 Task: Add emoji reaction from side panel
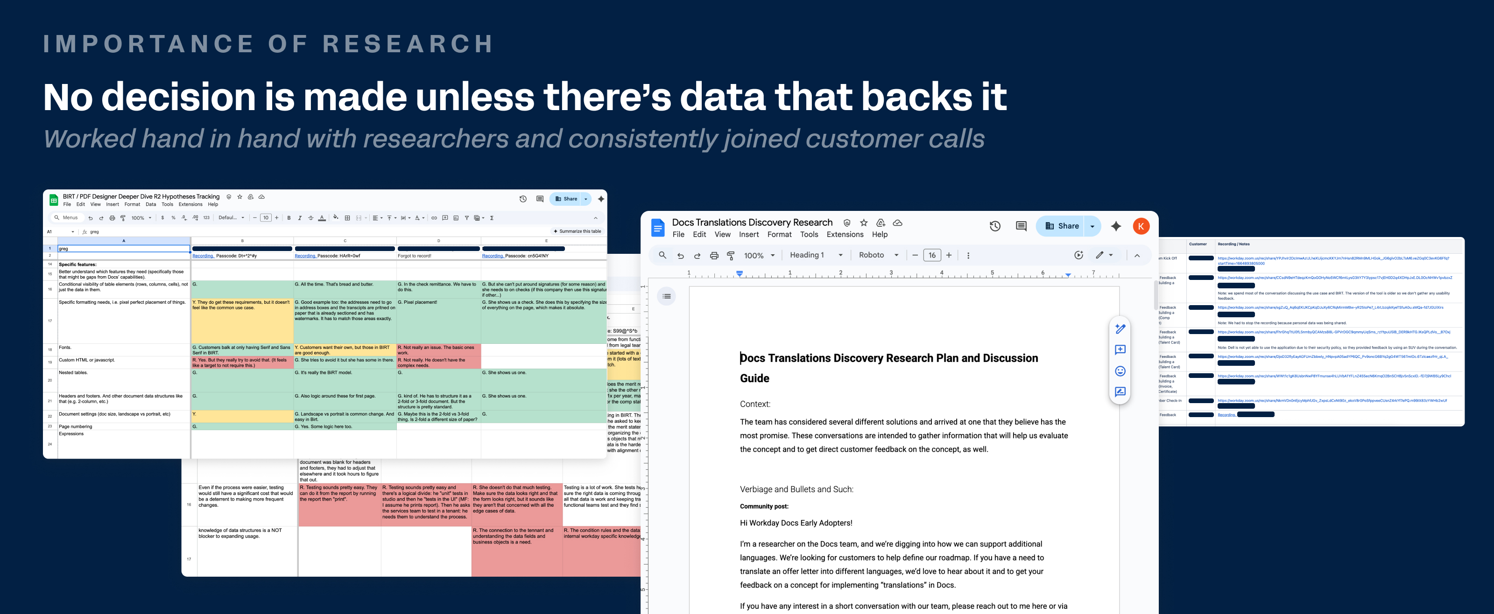1120,371
